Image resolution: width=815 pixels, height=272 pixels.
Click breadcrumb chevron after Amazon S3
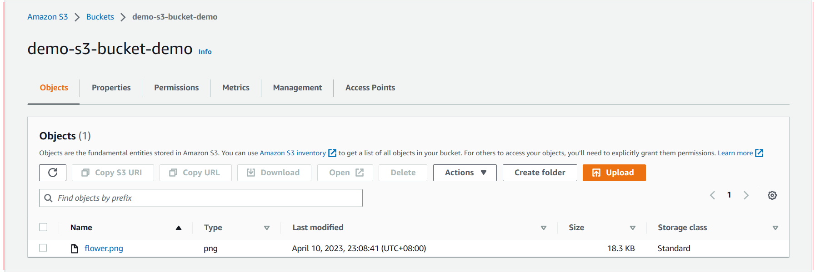77,17
